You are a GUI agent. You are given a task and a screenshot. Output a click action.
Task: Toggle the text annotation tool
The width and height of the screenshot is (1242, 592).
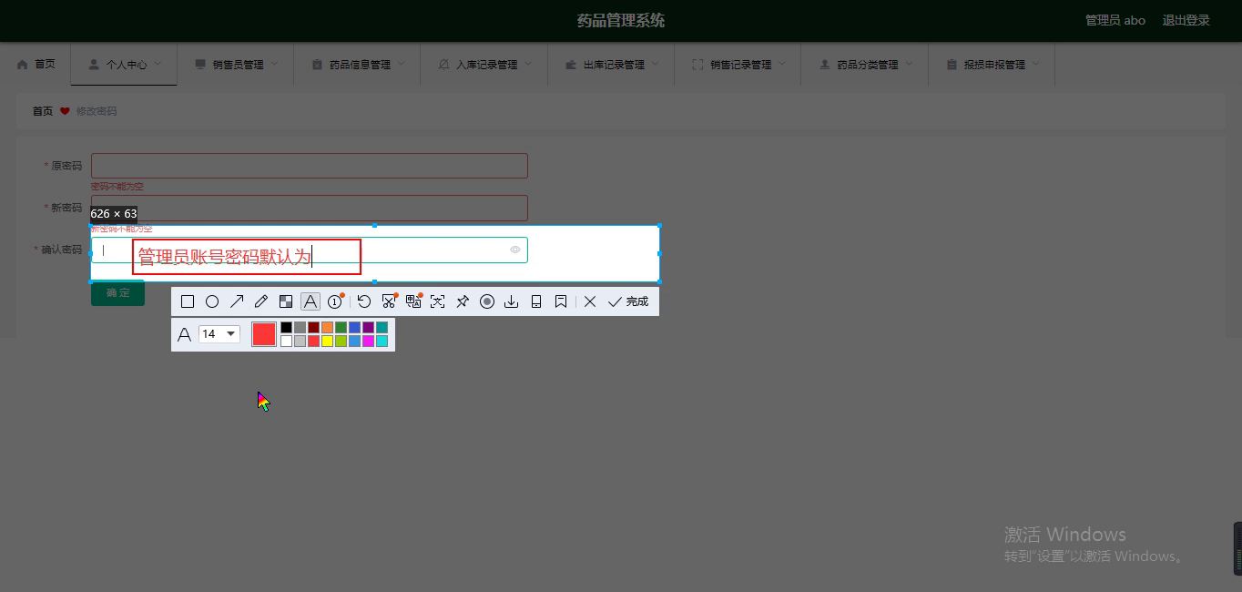pyautogui.click(x=310, y=301)
